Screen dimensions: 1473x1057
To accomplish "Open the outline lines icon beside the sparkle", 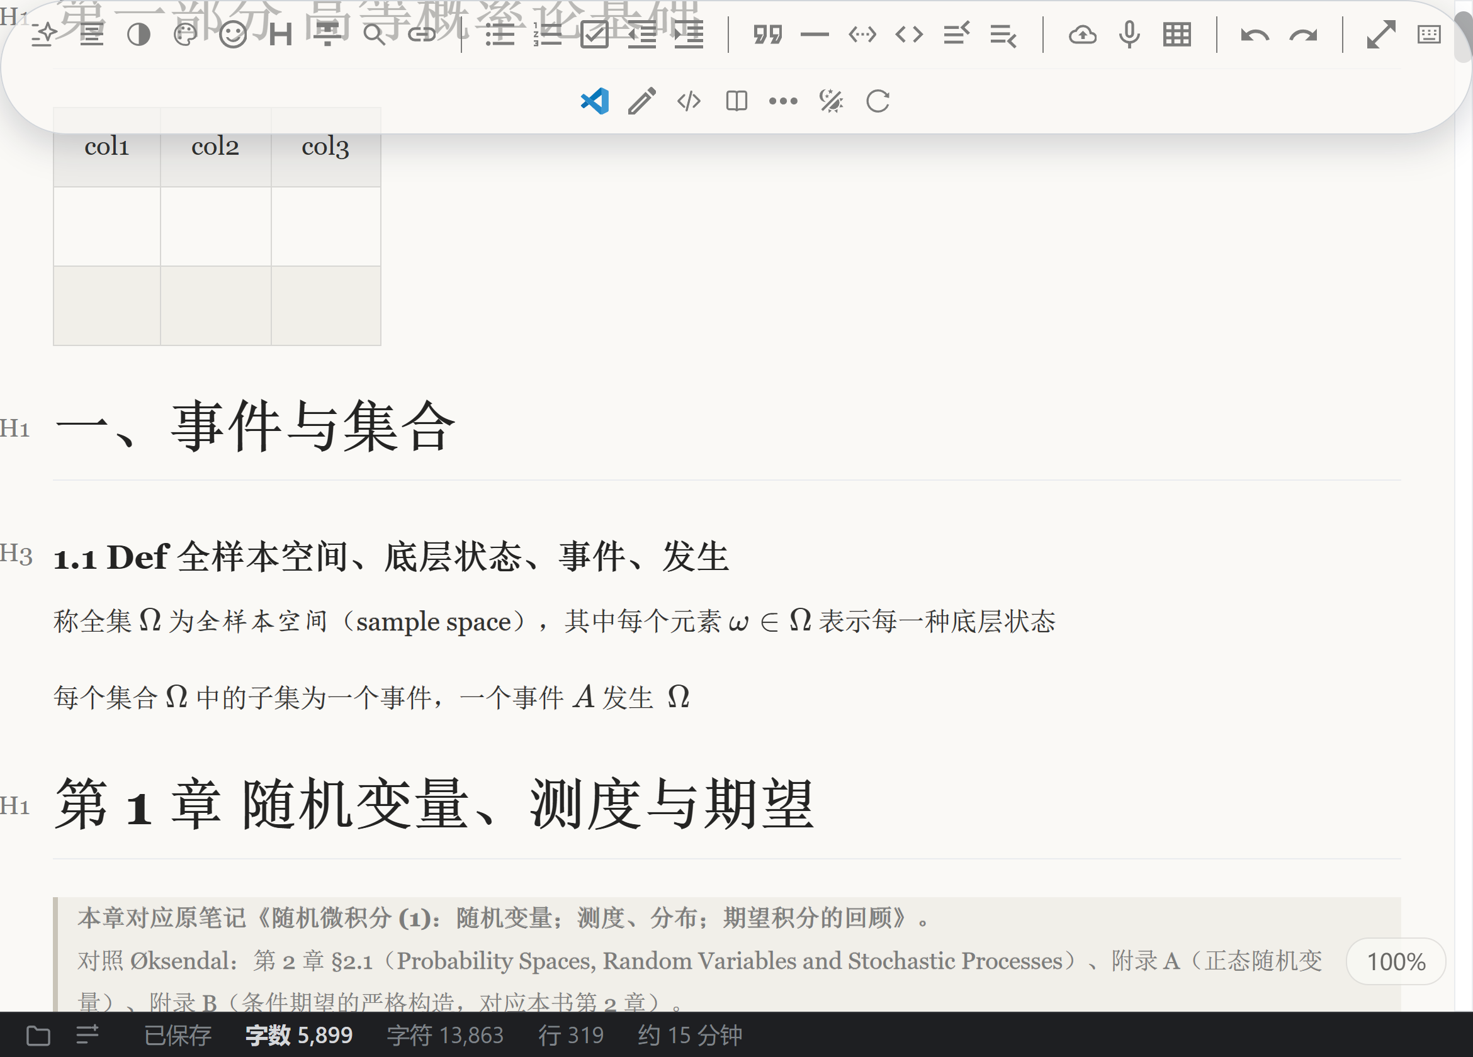I will [91, 35].
